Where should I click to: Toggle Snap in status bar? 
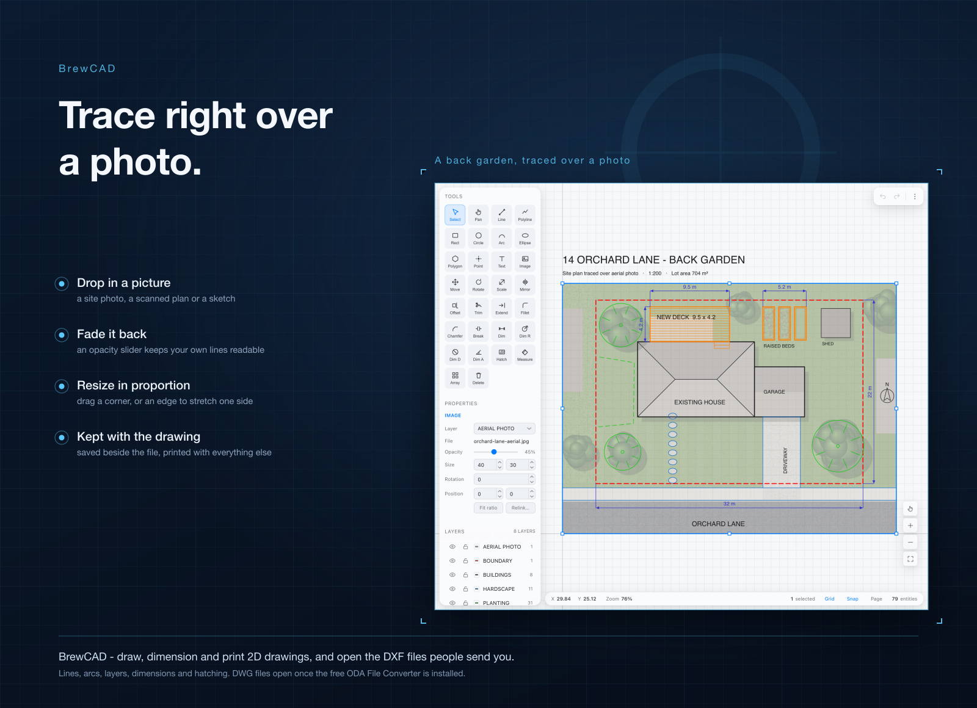coord(852,599)
